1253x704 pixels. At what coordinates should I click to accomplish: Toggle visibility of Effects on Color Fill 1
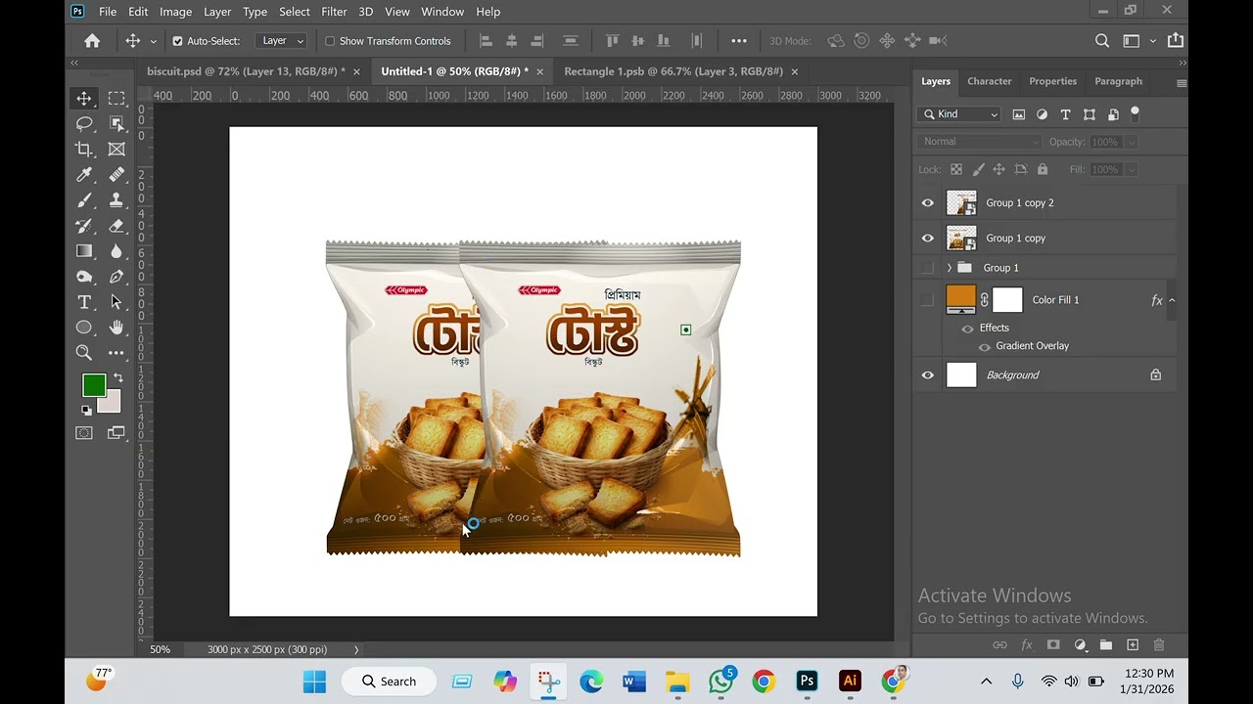(x=967, y=329)
